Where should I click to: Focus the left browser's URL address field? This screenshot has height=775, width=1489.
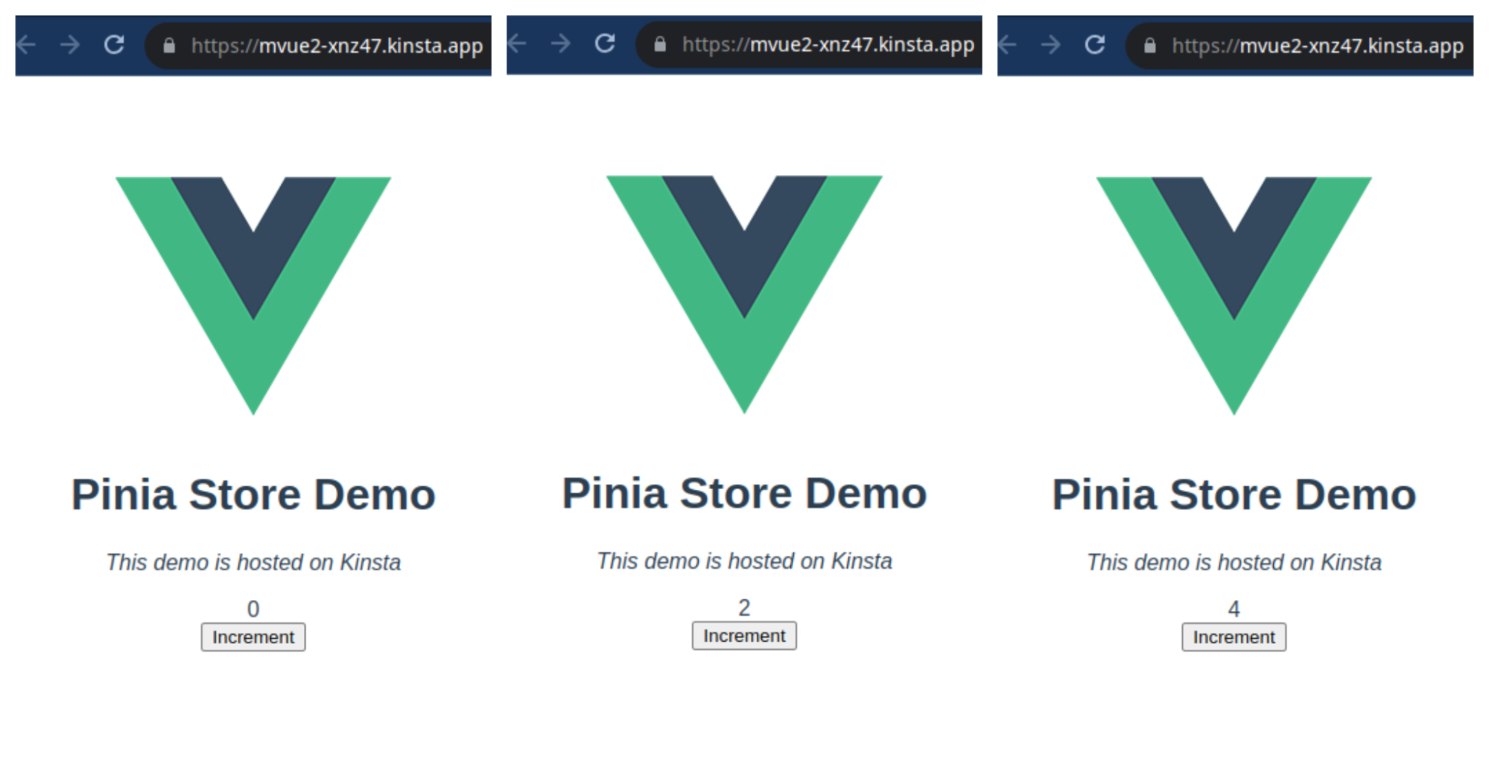click(x=319, y=45)
